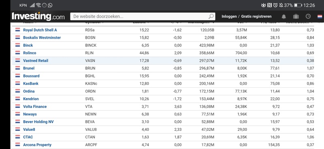
Task: Click the Dutch flag beside Royal Dutch Shell A
Action: tap(17, 29)
